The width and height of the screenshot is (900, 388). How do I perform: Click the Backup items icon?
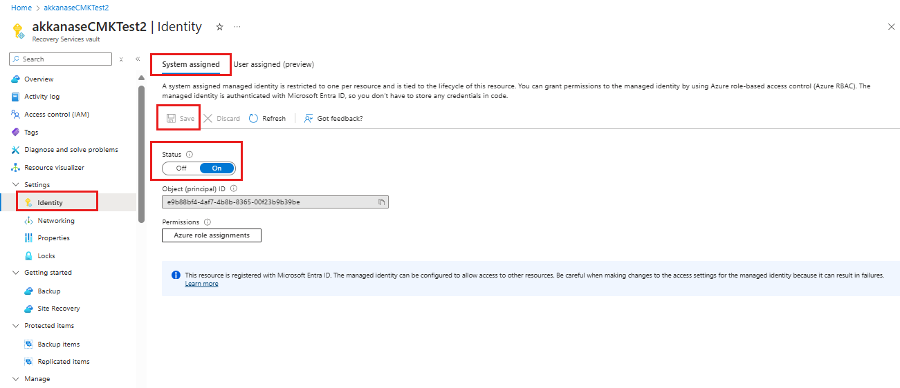click(28, 344)
